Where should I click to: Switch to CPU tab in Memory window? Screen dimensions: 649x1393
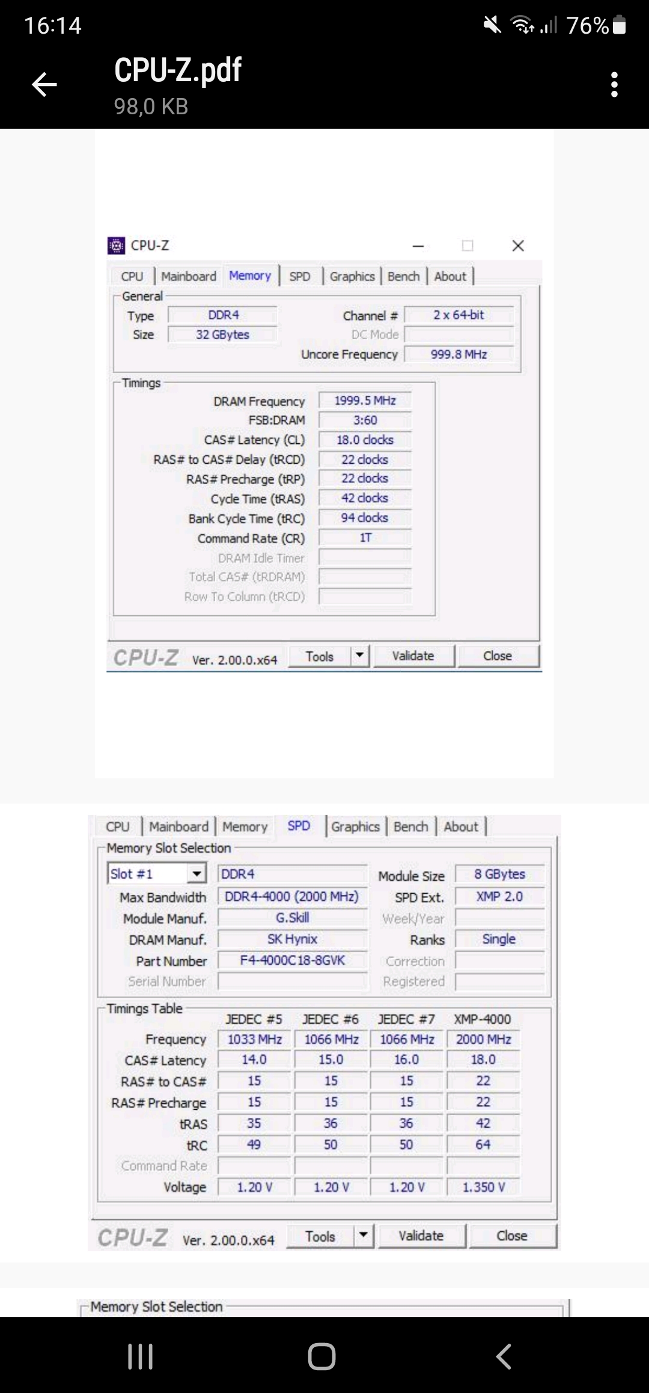pos(132,276)
